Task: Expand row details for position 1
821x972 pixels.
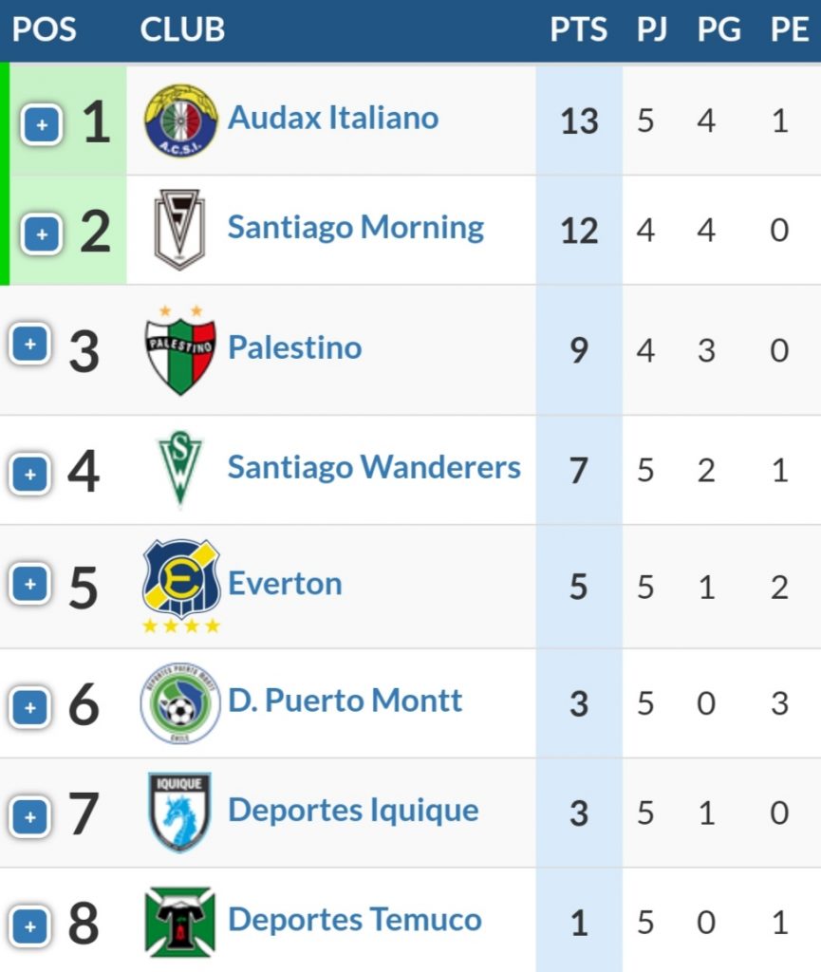Action: [x=42, y=124]
